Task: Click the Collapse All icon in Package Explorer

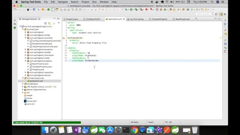Action: click(x=45, y=23)
